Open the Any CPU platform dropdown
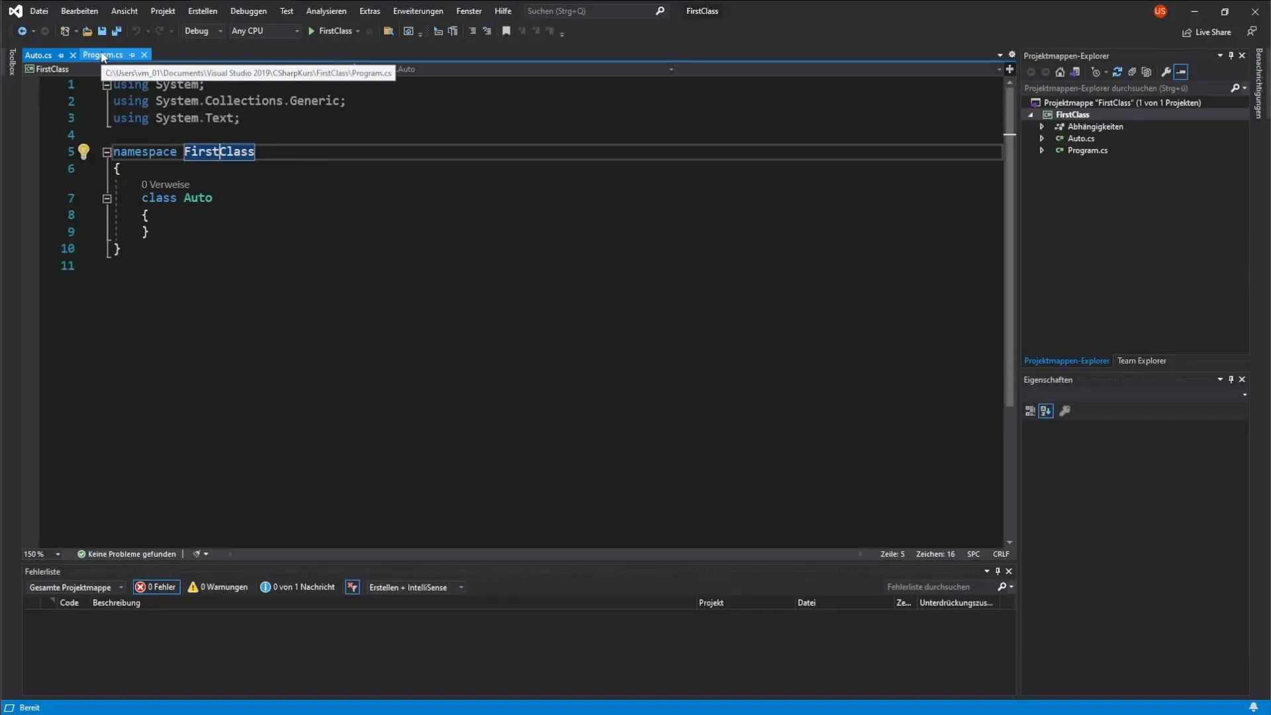The image size is (1271, 715). click(265, 31)
